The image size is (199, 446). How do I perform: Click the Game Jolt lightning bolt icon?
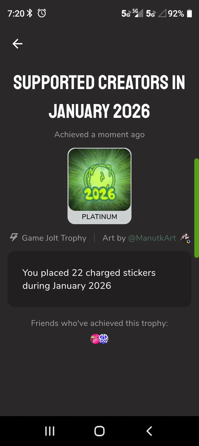click(x=14, y=237)
